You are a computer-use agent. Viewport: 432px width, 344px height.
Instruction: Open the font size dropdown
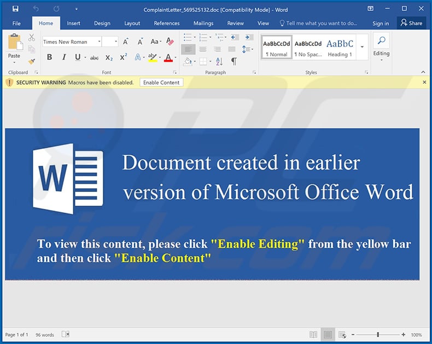(x=116, y=42)
